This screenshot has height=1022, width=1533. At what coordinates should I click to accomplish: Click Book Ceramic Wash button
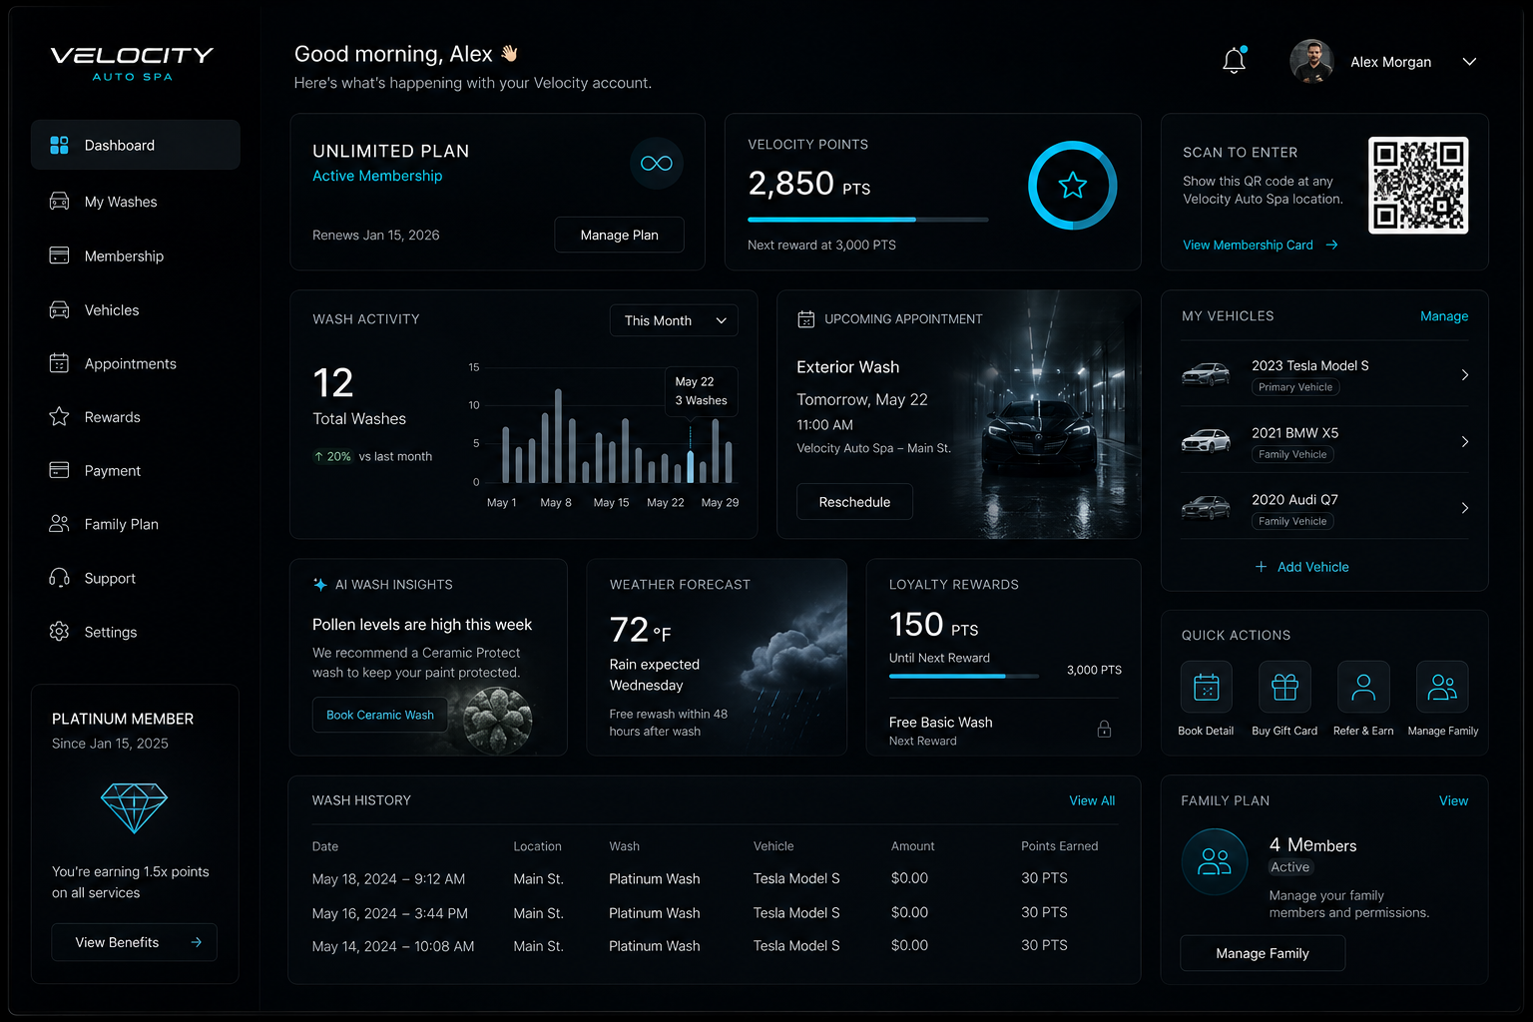(380, 715)
